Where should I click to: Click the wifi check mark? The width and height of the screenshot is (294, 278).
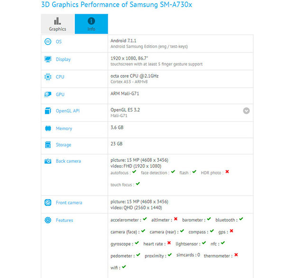pyautogui.click(x=124, y=267)
